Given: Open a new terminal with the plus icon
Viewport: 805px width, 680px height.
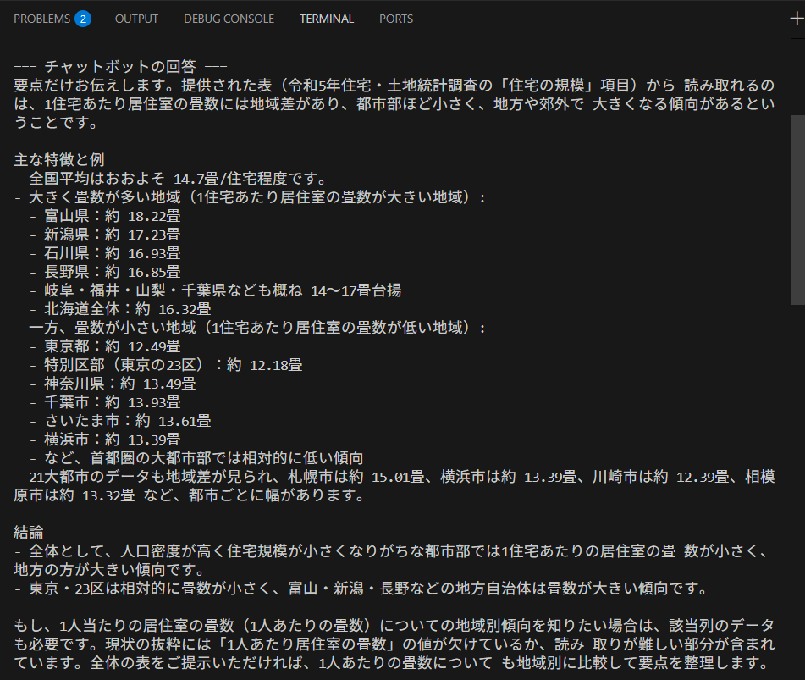Looking at the screenshot, I should (794, 19).
